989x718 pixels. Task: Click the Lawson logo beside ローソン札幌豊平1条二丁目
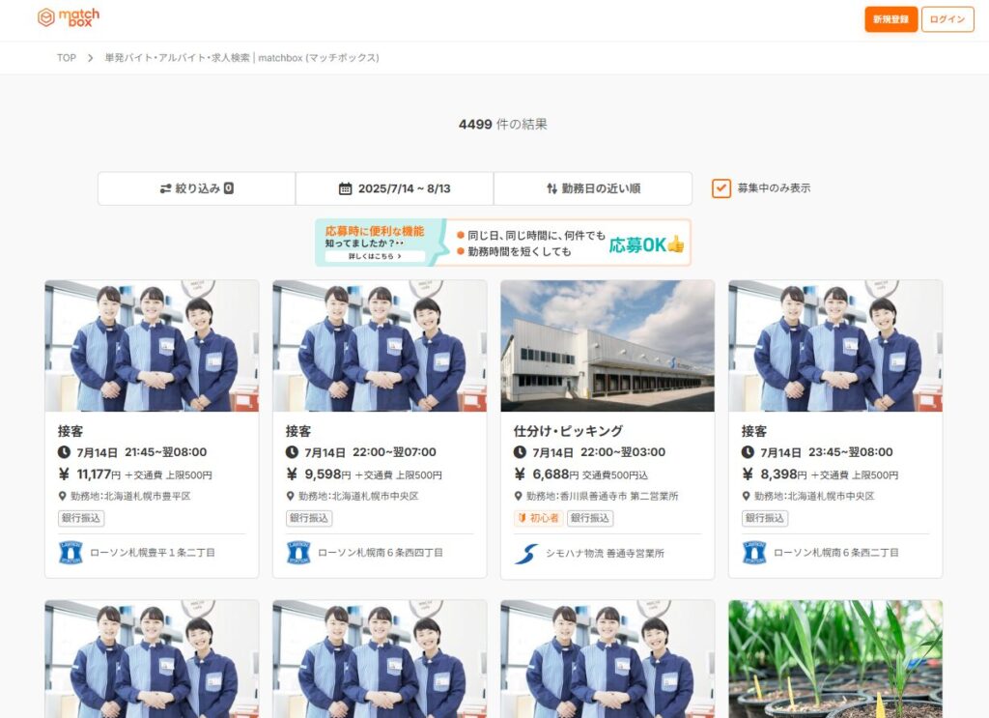click(71, 553)
